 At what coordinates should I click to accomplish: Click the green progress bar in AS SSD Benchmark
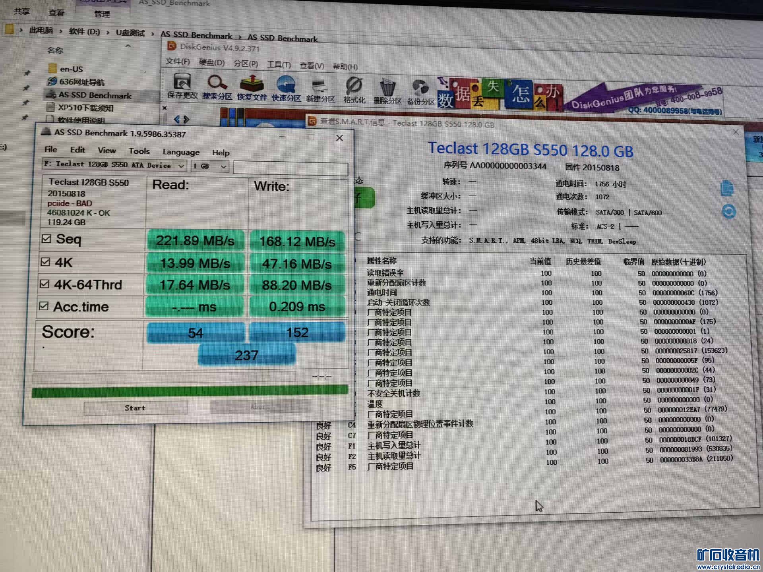190,390
